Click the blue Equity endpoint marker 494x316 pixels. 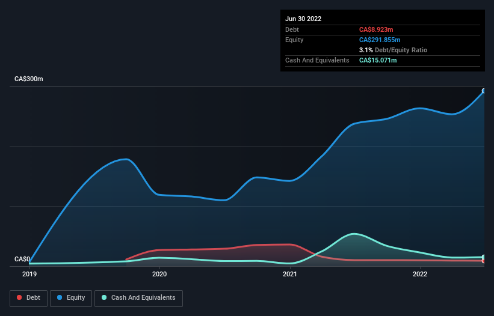pyautogui.click(x=484, y=91)
